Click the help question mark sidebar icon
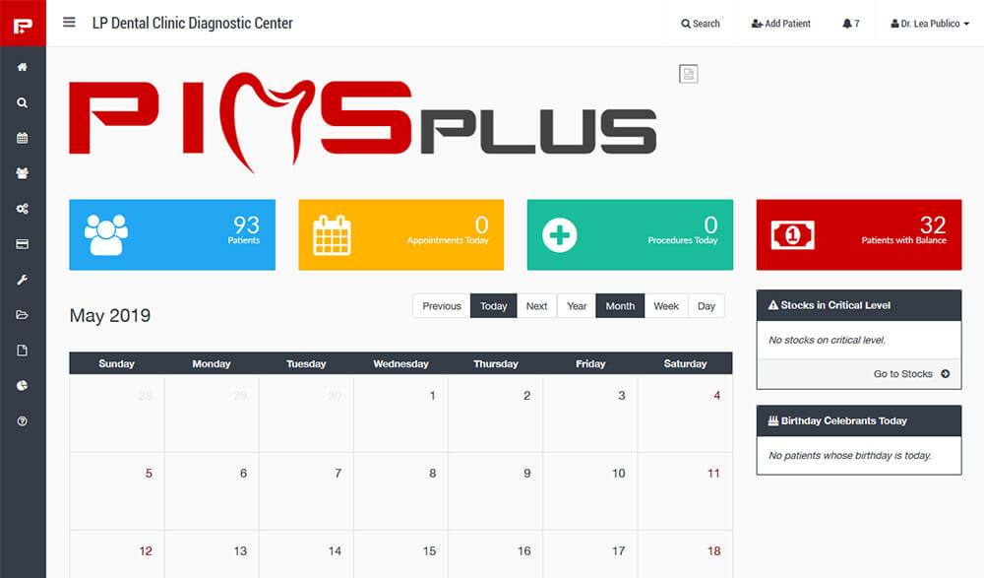This screenshot has width=984, height=578. pos(22,421)
